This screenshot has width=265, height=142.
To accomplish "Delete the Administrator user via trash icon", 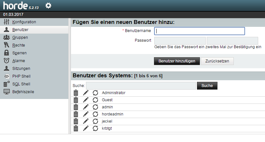I will (76, 93).
